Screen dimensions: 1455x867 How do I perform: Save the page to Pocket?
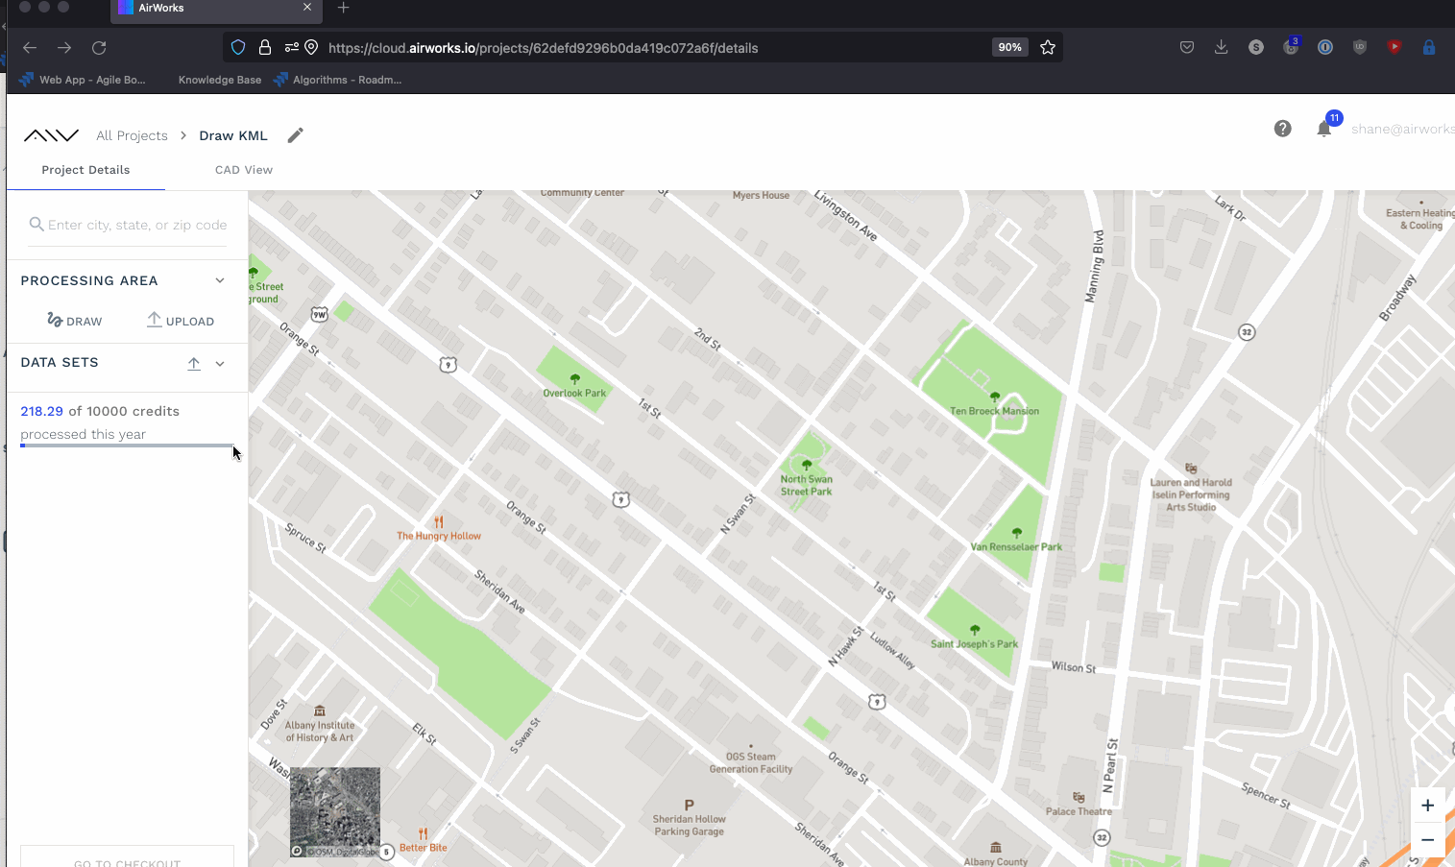[x=1187, y=47]
